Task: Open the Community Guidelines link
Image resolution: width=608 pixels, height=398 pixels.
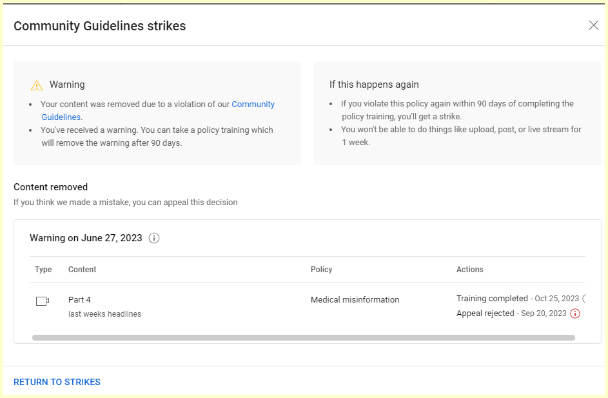Action: 253,104
